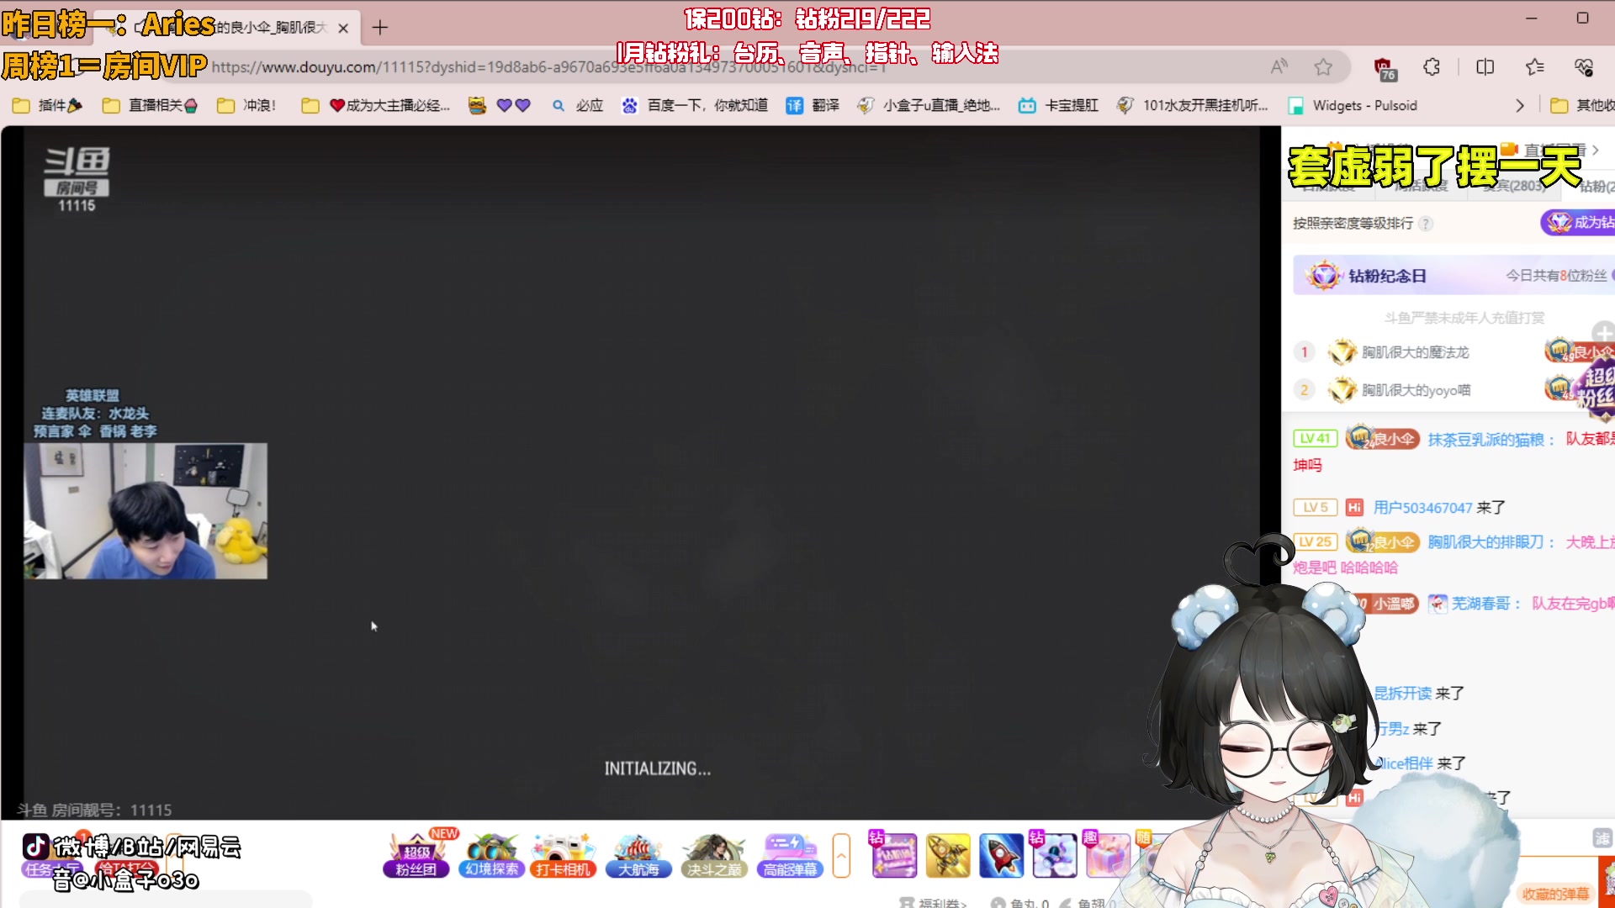1615x908 pixels.
Task: Open the 超级粉丝团 activity icon
Action: (416, 855)
